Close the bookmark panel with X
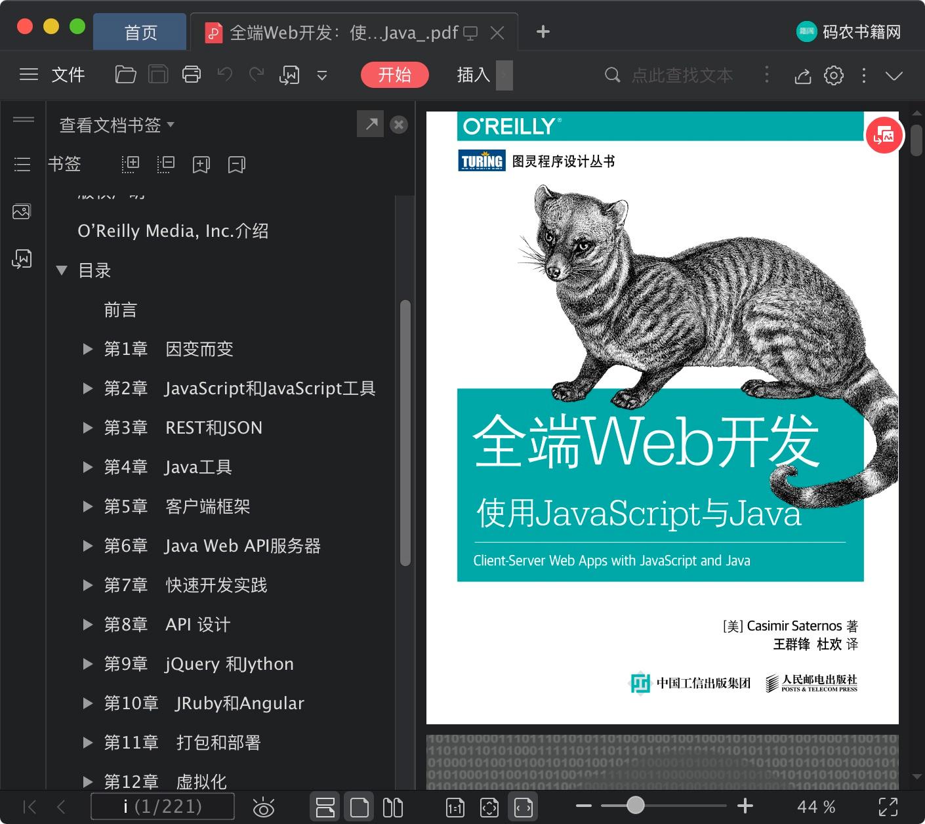 (399, 125)
